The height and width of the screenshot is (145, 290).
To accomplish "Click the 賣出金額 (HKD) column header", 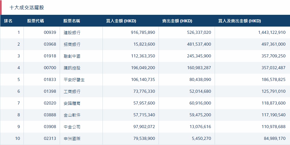I will [177, 21].
